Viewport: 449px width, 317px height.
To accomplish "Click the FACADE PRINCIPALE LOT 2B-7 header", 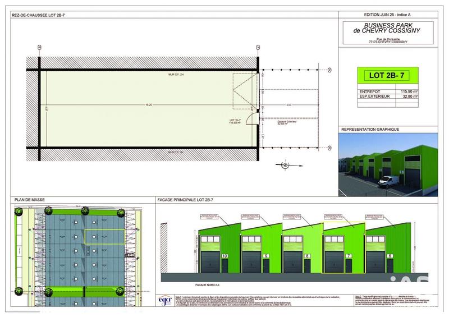I will tap(185, 199).
